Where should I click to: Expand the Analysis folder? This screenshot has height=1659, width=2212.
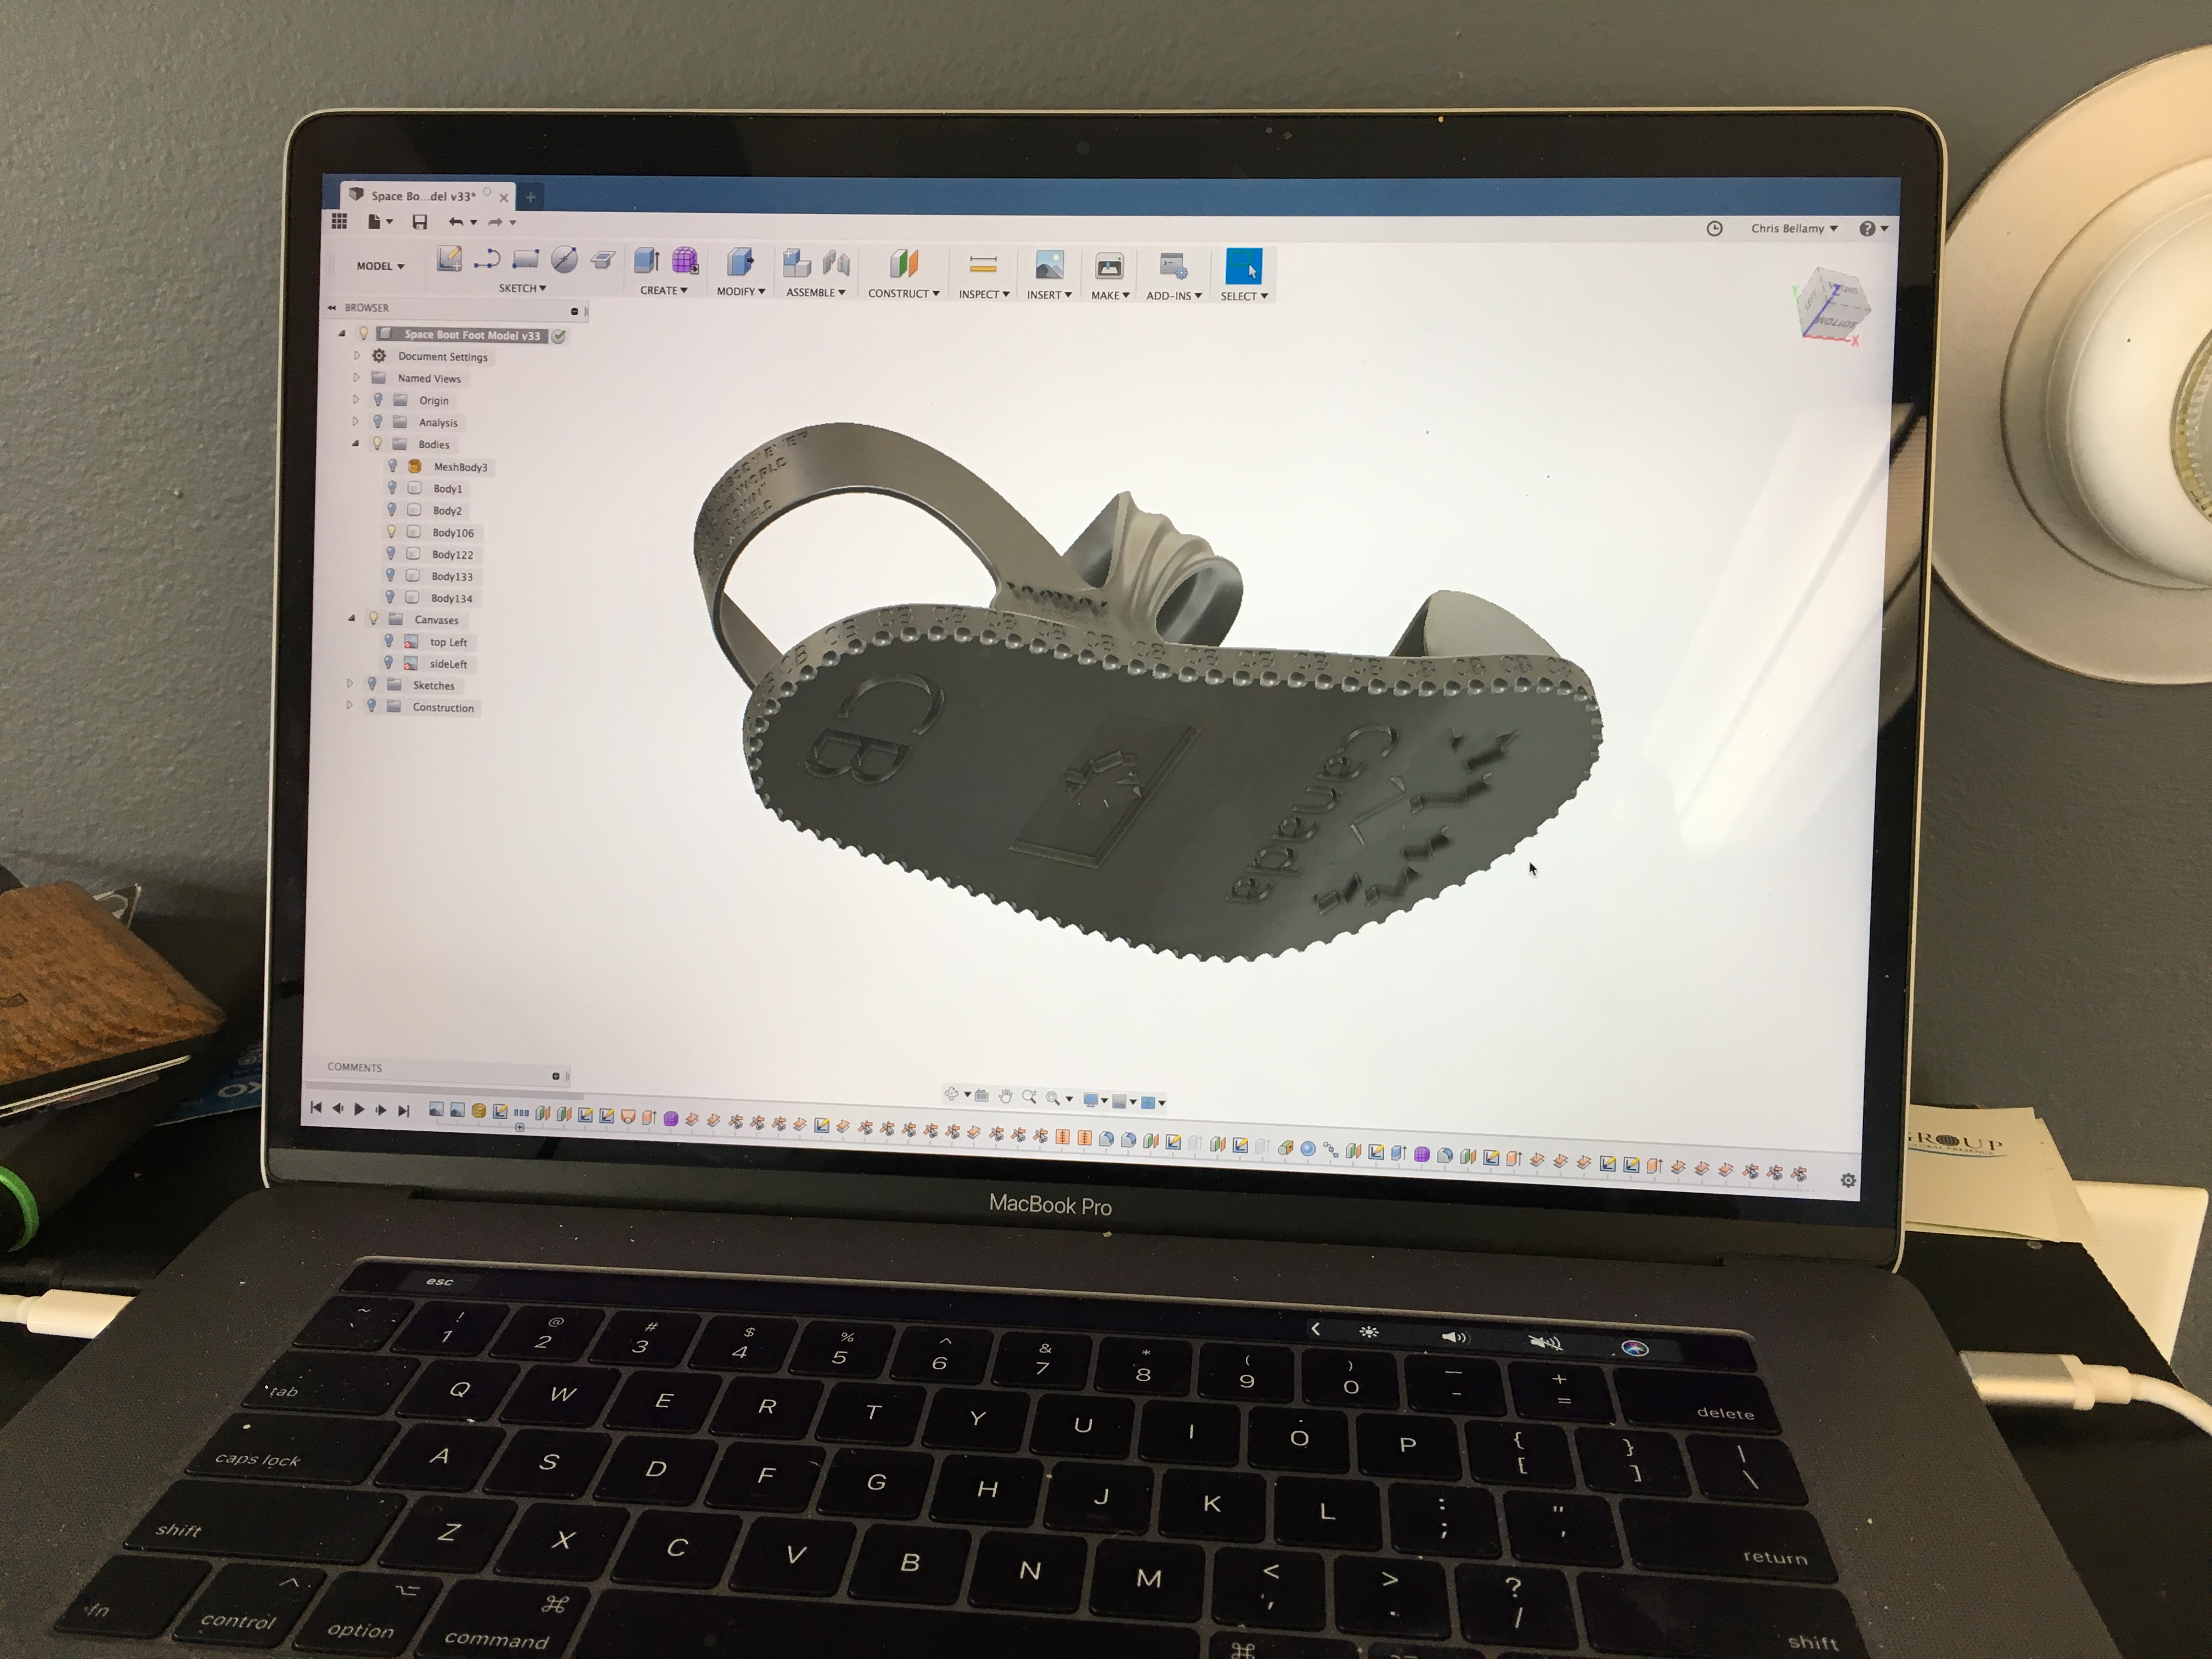click(355, 421)
